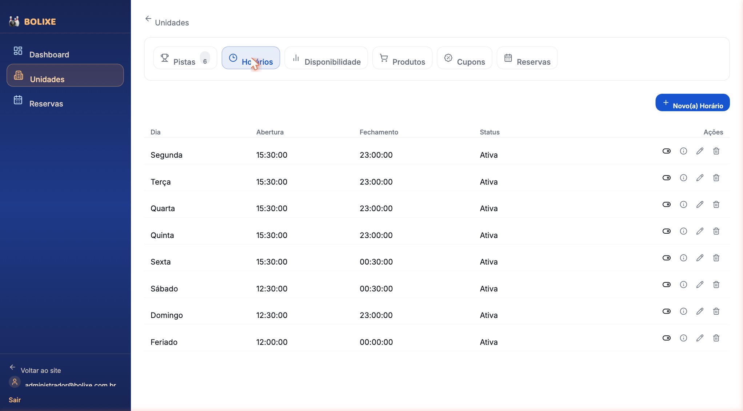Open the Produtos tab
The width and height of the screenshot is (743, 411).
point(402,58)
